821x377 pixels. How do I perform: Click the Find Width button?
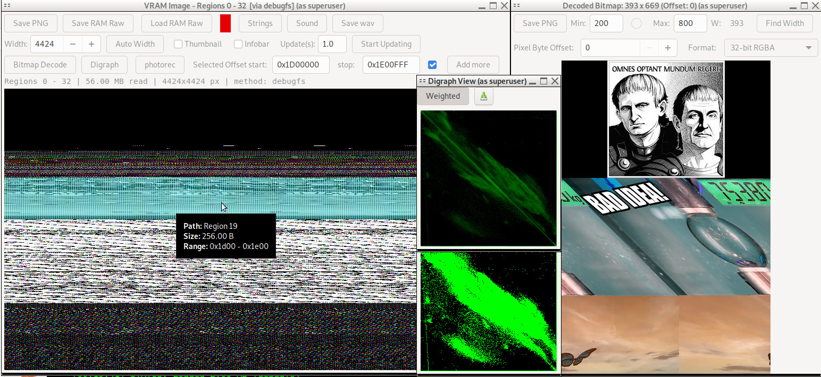click(x=784, y=23)
